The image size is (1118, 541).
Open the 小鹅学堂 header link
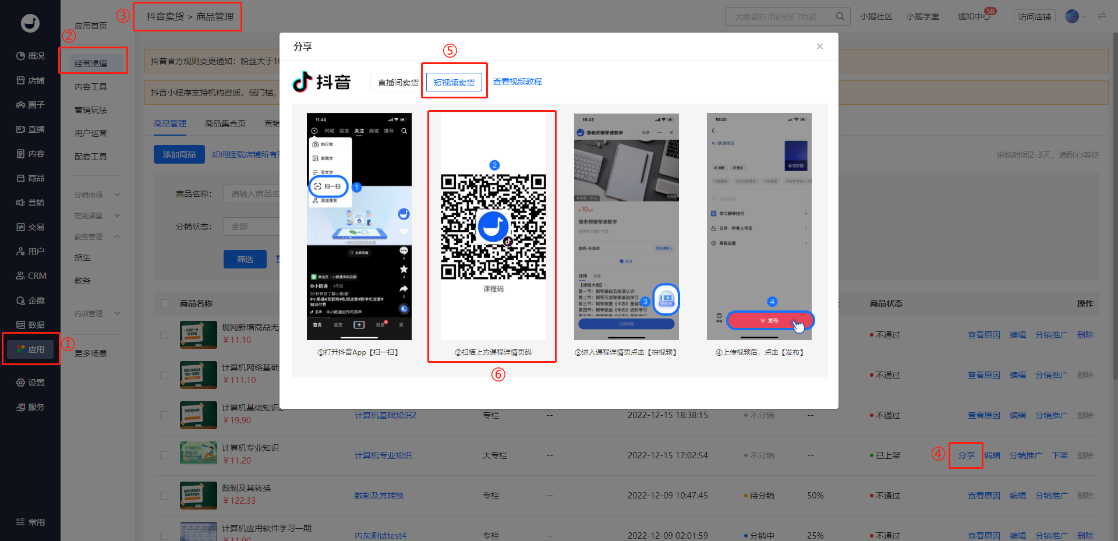pyautogui.click(x=923, y=16)
